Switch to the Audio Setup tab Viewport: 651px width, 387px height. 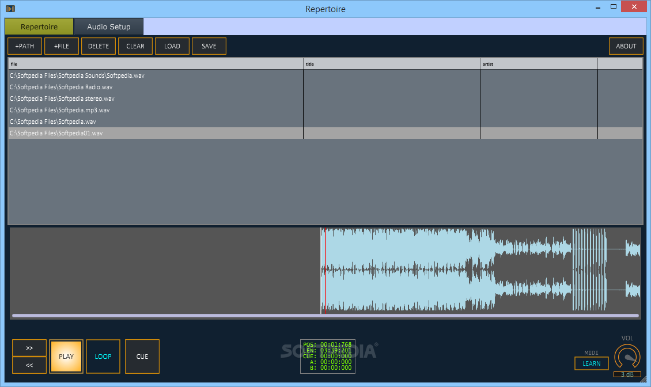click(x=109, y=26)
